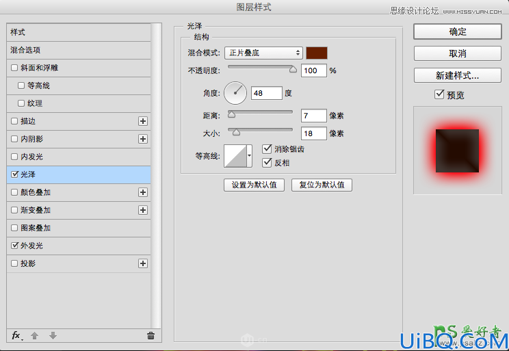Select the 混合选项 list entry
The width and height of the screenshot is (509, 351).
pos(79,50)
